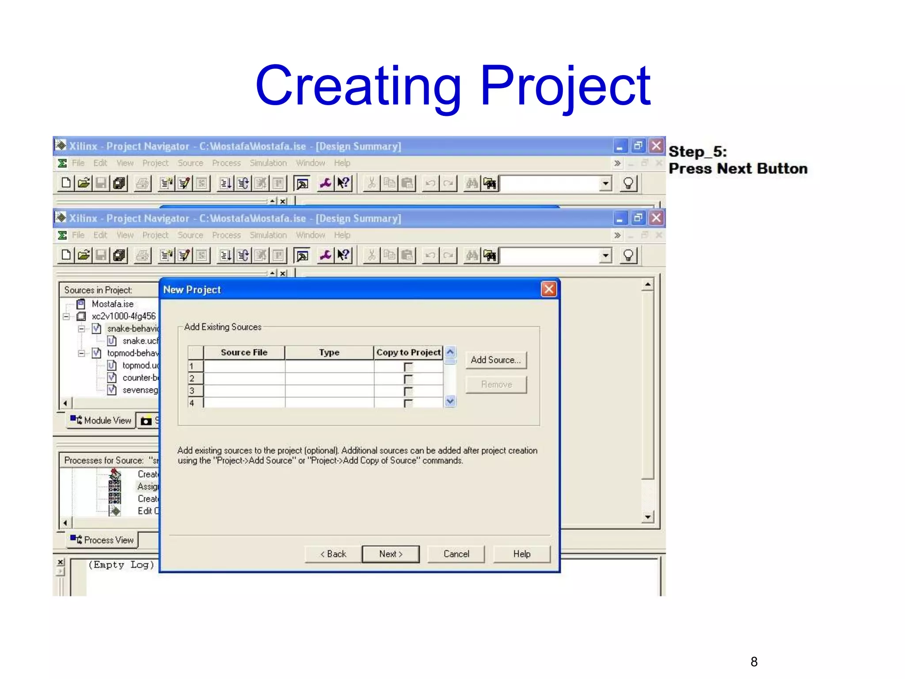Check Copy to Project box in row 1
This screenshot has width=905, height=679.
[408, 367]
